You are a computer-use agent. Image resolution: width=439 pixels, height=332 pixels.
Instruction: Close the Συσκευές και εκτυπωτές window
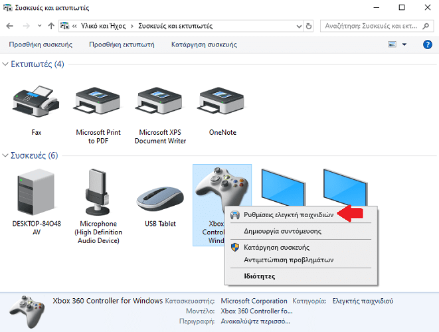point(428,7)
